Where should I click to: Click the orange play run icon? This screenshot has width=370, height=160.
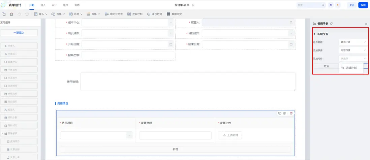(x=338, y=5)
